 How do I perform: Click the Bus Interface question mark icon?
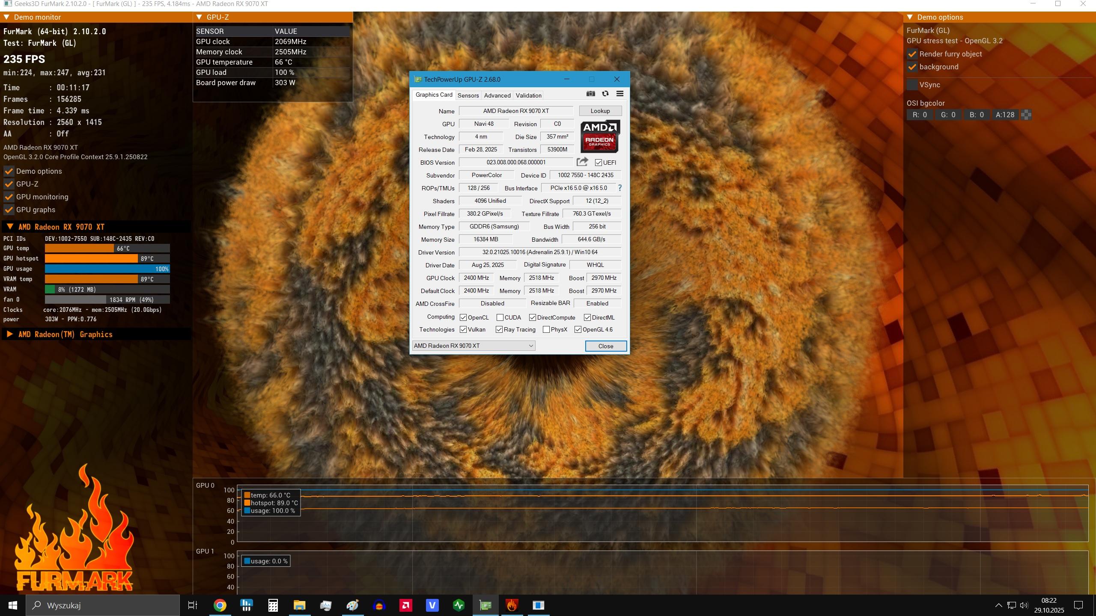tap(619, 188)
